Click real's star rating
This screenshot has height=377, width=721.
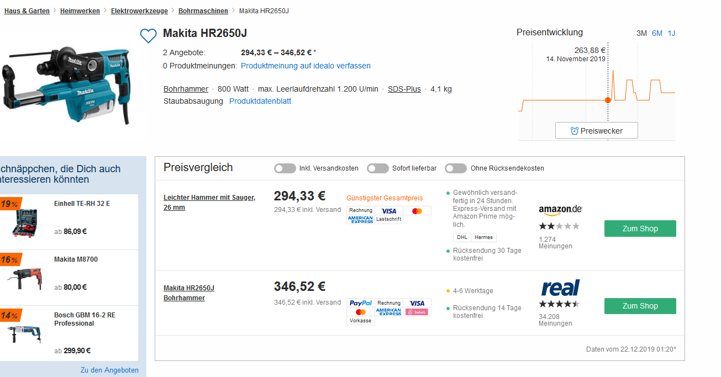coord(559,304)
